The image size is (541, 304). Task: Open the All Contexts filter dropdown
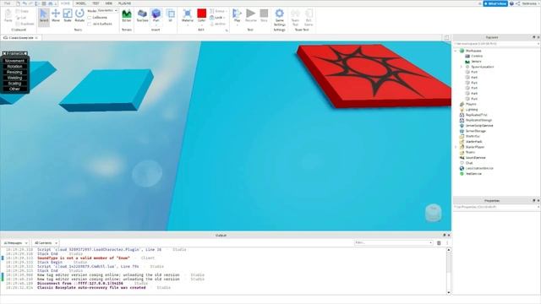[46, 243]
